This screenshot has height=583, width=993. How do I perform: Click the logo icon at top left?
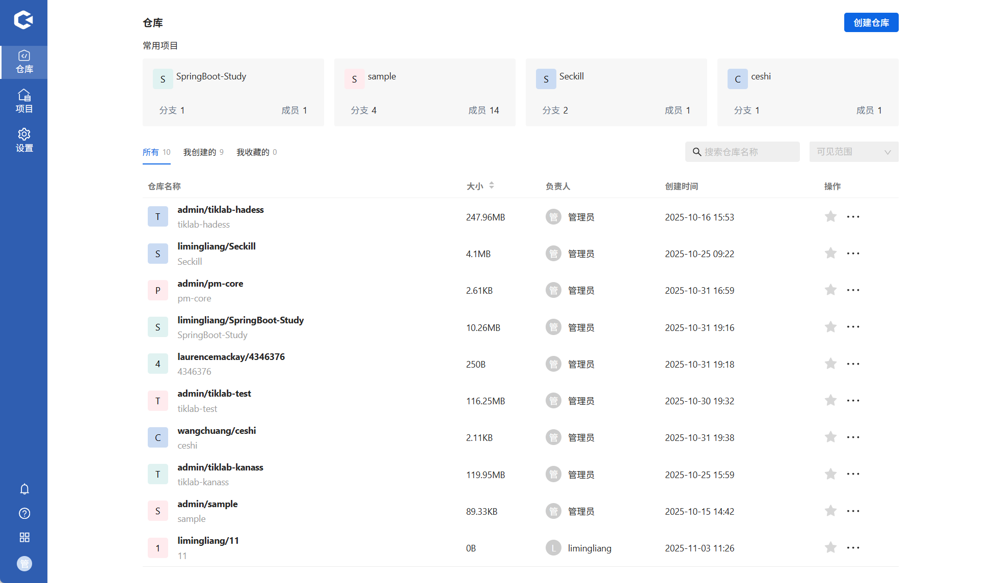tap(23, 20)
